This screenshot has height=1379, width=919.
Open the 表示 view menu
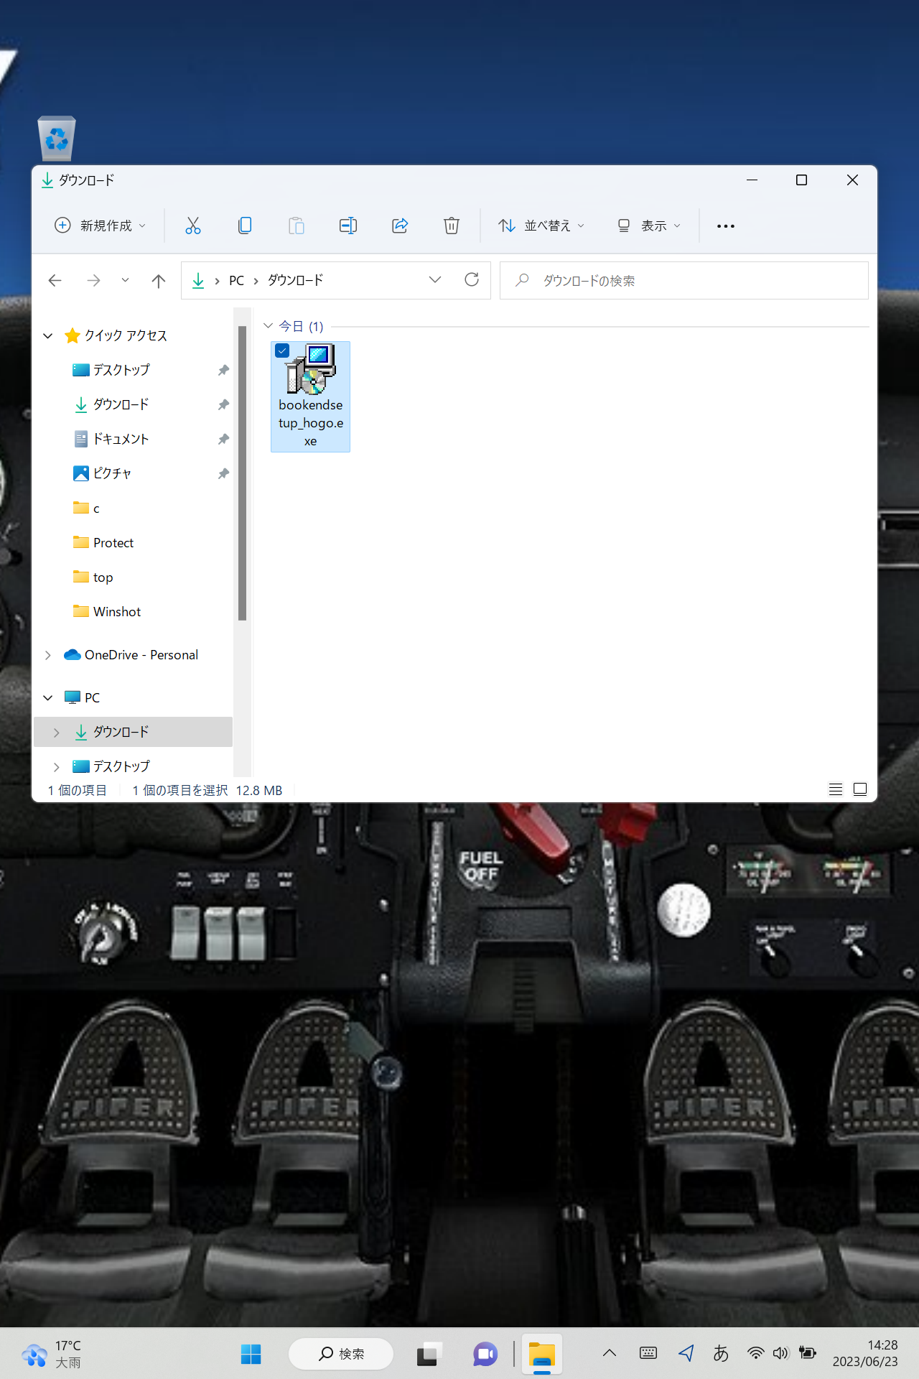coord(649,226)
